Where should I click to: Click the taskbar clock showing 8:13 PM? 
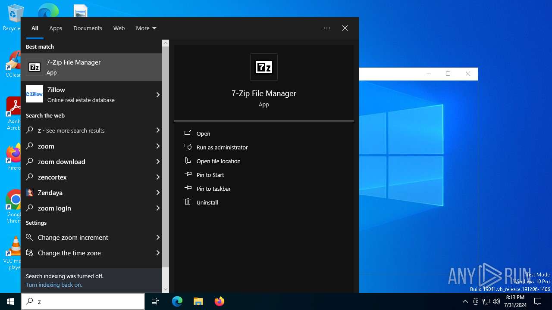[x=514, y=301]
